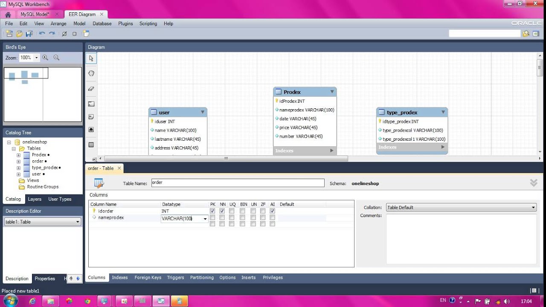This screenshot has height=307, width=546.
Task: Click the Windows Start button
Action: pos(10,301)
